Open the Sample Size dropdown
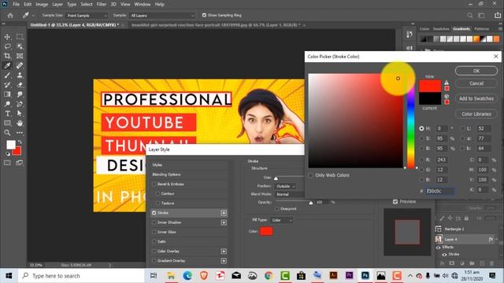The height and width of the screenshot is (283, 504). tap(87, 16)
